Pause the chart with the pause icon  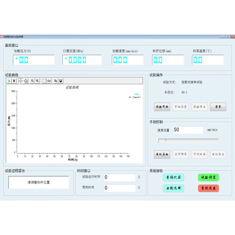[14, 81]
